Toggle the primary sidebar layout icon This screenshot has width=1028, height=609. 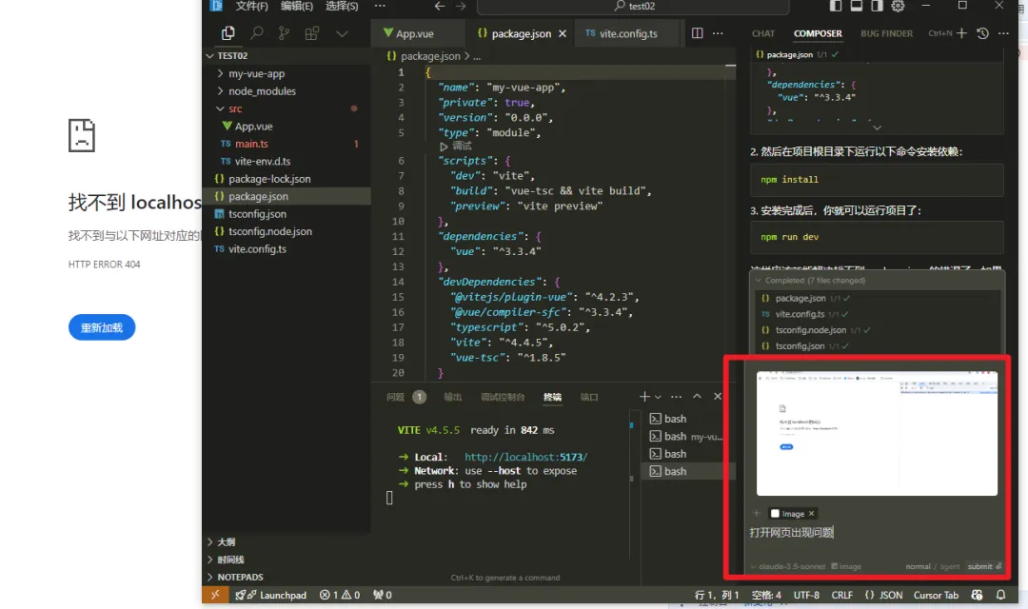coord(835,6)
